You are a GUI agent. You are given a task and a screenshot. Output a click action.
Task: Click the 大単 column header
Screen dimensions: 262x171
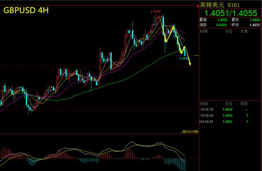click(x=244, y=31)
